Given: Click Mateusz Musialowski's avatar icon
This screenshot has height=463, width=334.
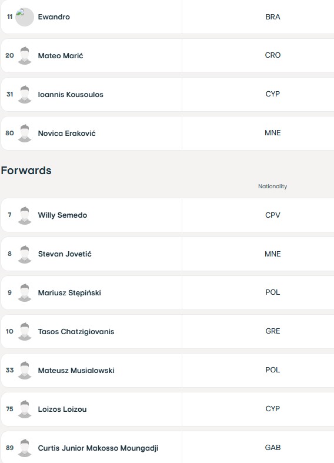Looking at the screenshot, I should coord(25,370).
